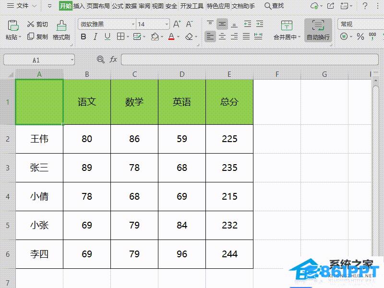Select cell containing 王伟
The height and width of the screenshot is (288, 384).
point(39,139)
